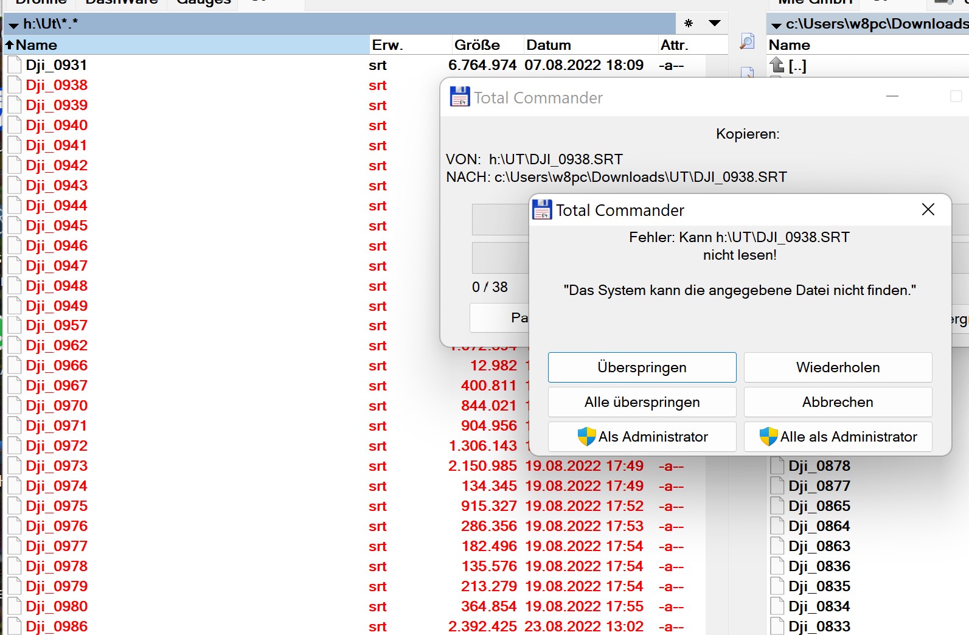Select the file Dji_0966 in left panel
Screen dimensions: 969x635
(57, 366)
